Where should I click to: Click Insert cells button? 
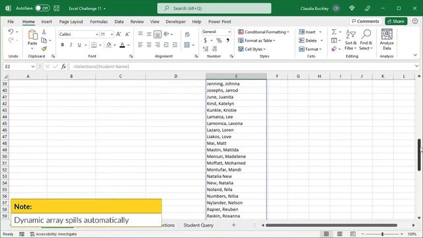[x=307, y=32]
